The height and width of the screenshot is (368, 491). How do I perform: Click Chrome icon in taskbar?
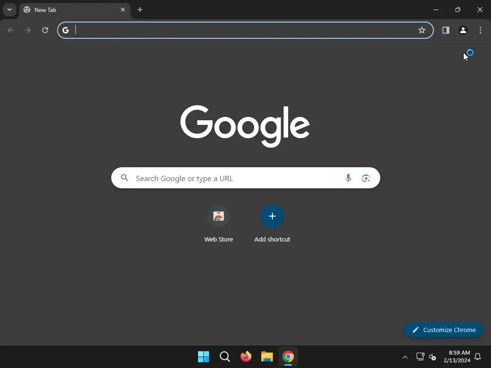[288, 356]
